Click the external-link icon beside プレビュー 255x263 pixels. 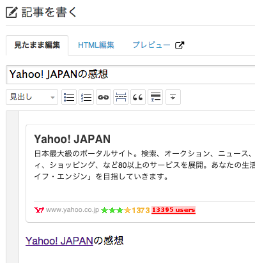click(x=180, y=45)
